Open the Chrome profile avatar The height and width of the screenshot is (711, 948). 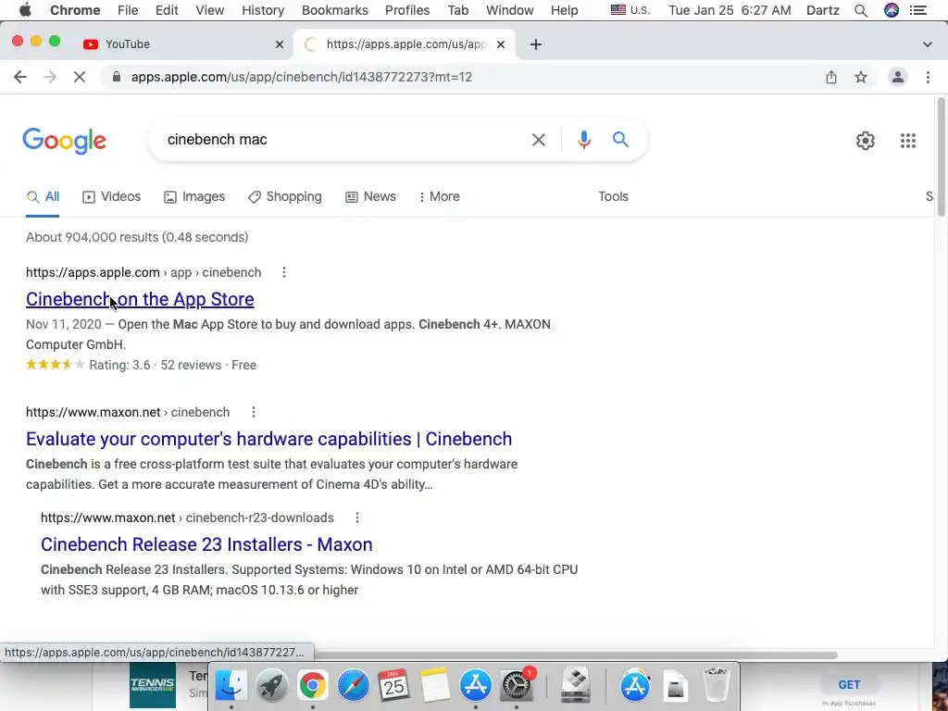tap(898, 77)
